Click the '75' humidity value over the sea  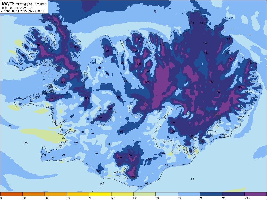coord(192,179)
